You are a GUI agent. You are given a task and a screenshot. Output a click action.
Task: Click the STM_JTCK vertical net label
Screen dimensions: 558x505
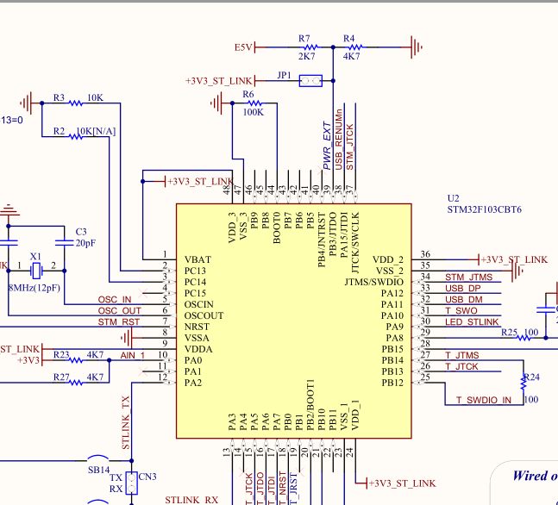click(350, 147)
